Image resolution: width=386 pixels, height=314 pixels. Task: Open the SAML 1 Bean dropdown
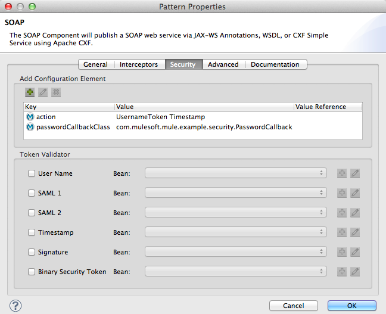tap(236, 193)
